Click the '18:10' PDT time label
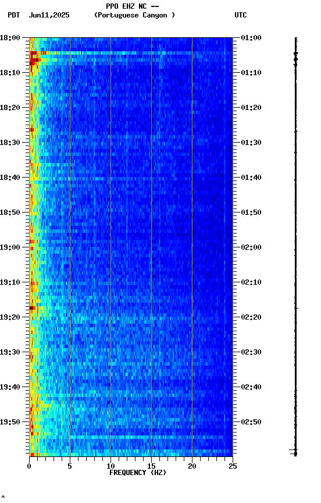Image resolution: width=321 pixels, height=503 pixels. [x=10, y=73]
